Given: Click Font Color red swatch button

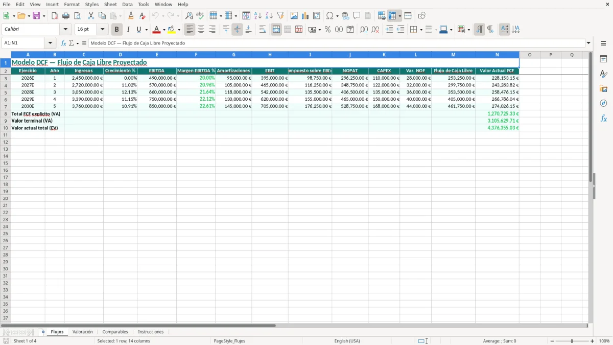Looking at the screenshot, I should pyautogui.click(x=157, y=30).
